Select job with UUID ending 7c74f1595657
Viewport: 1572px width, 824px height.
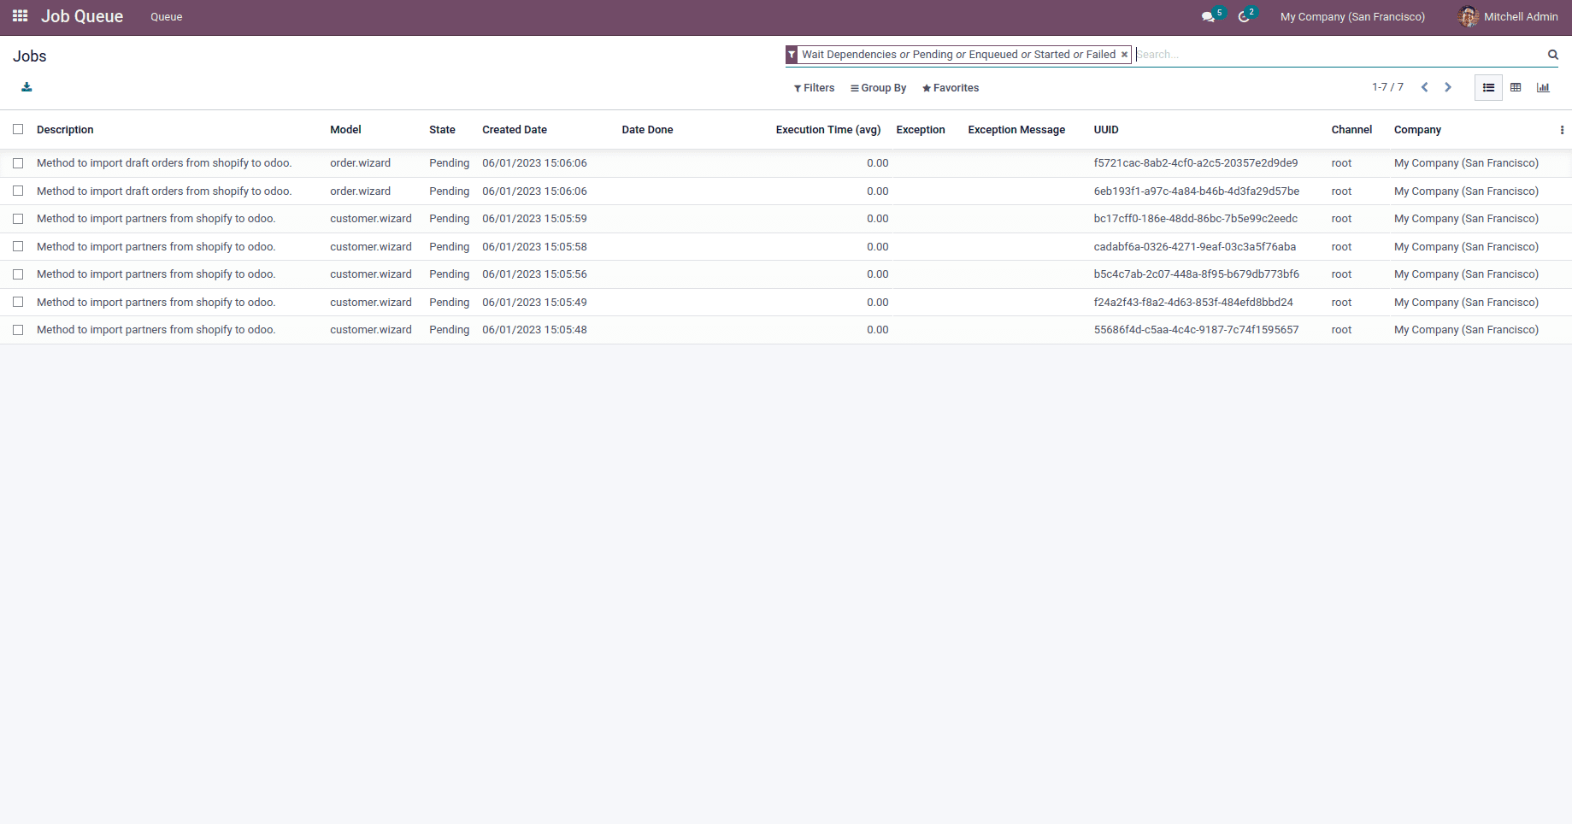pos(18,330)
